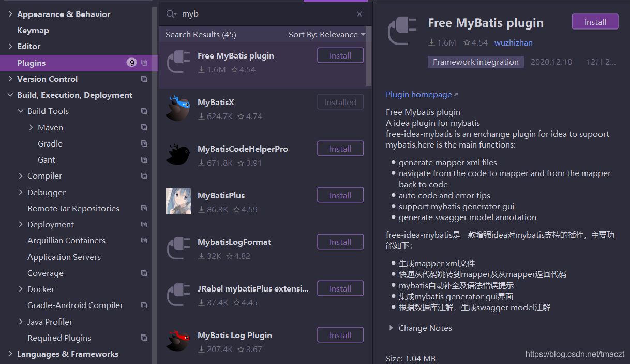Click the Plugins update count badge
The height and width of the screenshot is (364, 630).
pyautogui.click(x=132, y=63)
